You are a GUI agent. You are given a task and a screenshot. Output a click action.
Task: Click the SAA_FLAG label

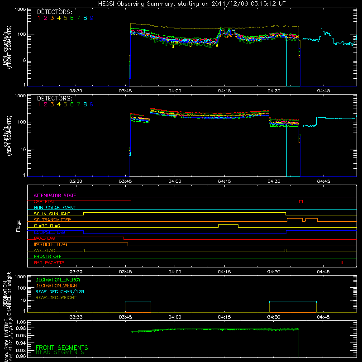pyautogui.click(x=44, y=238)
